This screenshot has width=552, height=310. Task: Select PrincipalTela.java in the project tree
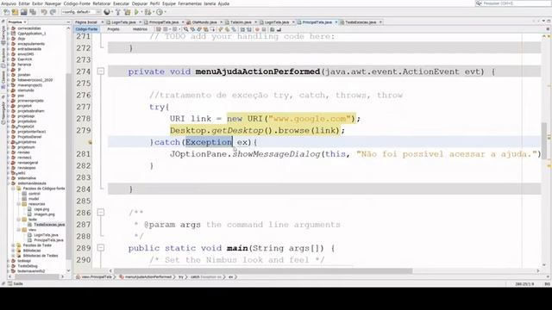(x=48, y=240)
